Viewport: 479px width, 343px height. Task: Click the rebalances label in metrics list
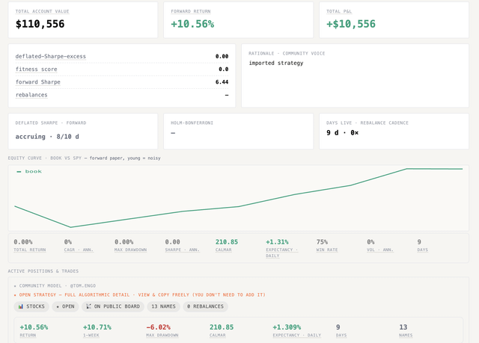pos(31,95)
